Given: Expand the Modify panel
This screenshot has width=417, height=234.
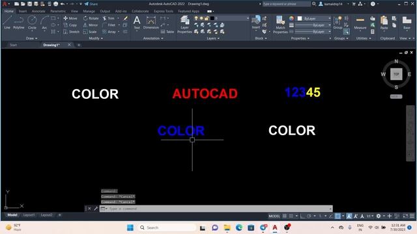Looking at the screenshot, I should click(96, 38).
